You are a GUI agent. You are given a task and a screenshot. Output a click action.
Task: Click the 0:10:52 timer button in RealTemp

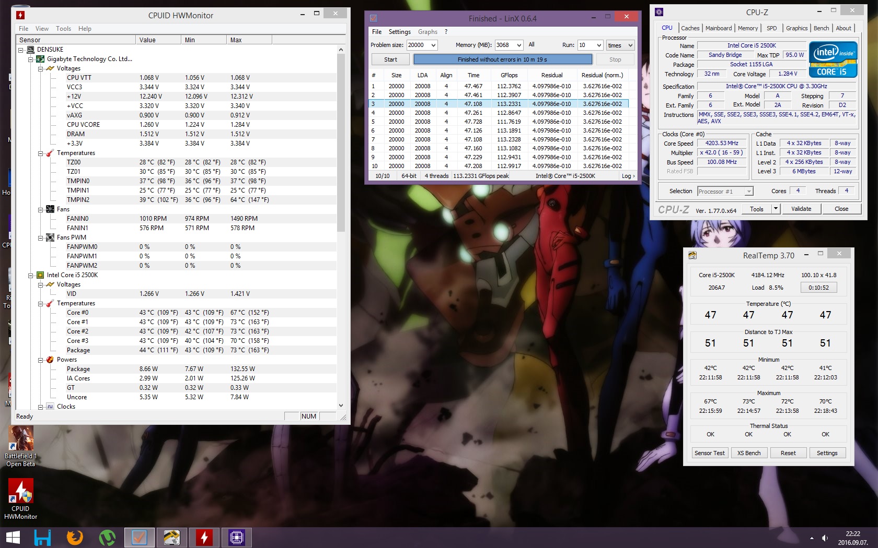click(818, 288)
